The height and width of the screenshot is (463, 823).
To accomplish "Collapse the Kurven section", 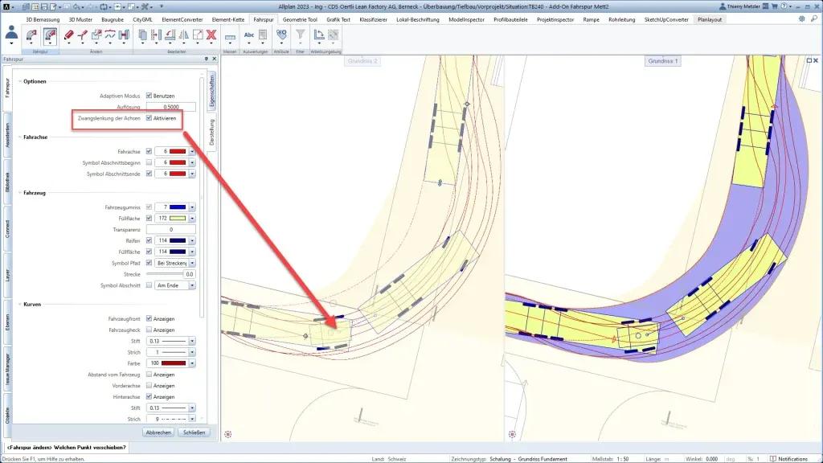I will (x=18, y=305).
